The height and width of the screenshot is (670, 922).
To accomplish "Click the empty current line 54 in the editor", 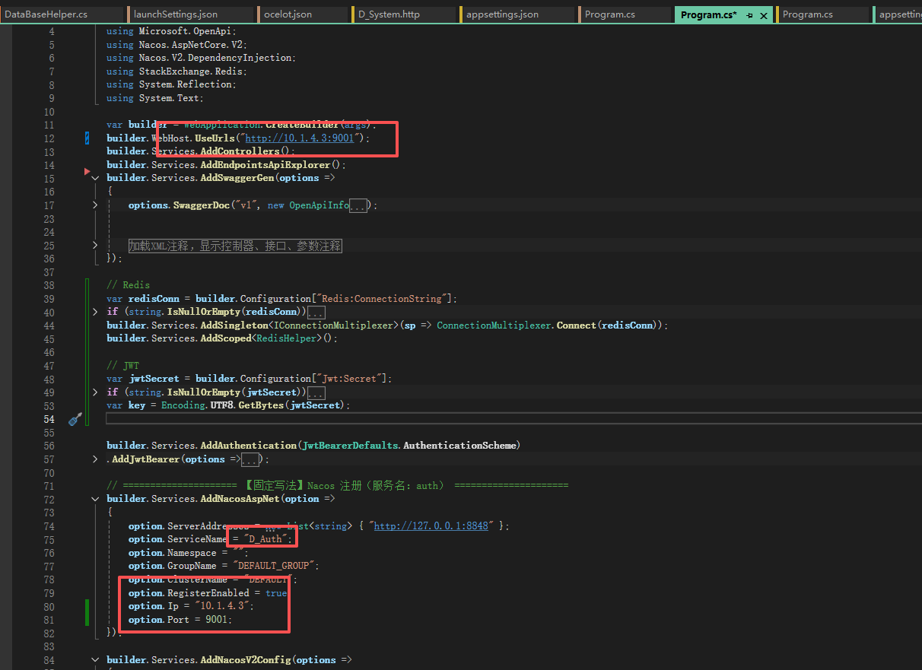I will pyautogui.click(x=514, y=419).
